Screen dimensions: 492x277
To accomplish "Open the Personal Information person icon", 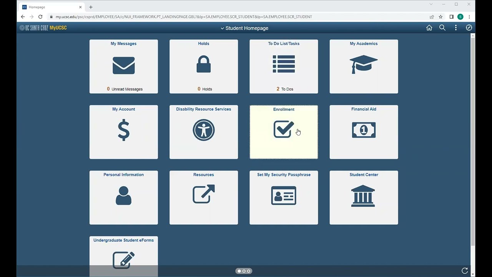I will [123, 195].
